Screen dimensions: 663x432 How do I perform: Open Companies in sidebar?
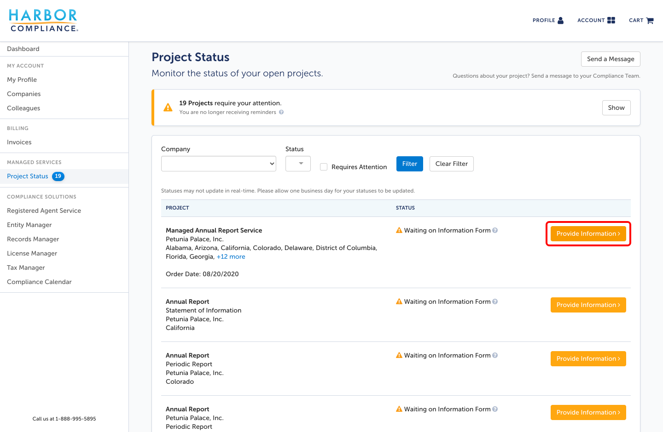[x=24, y=94]
